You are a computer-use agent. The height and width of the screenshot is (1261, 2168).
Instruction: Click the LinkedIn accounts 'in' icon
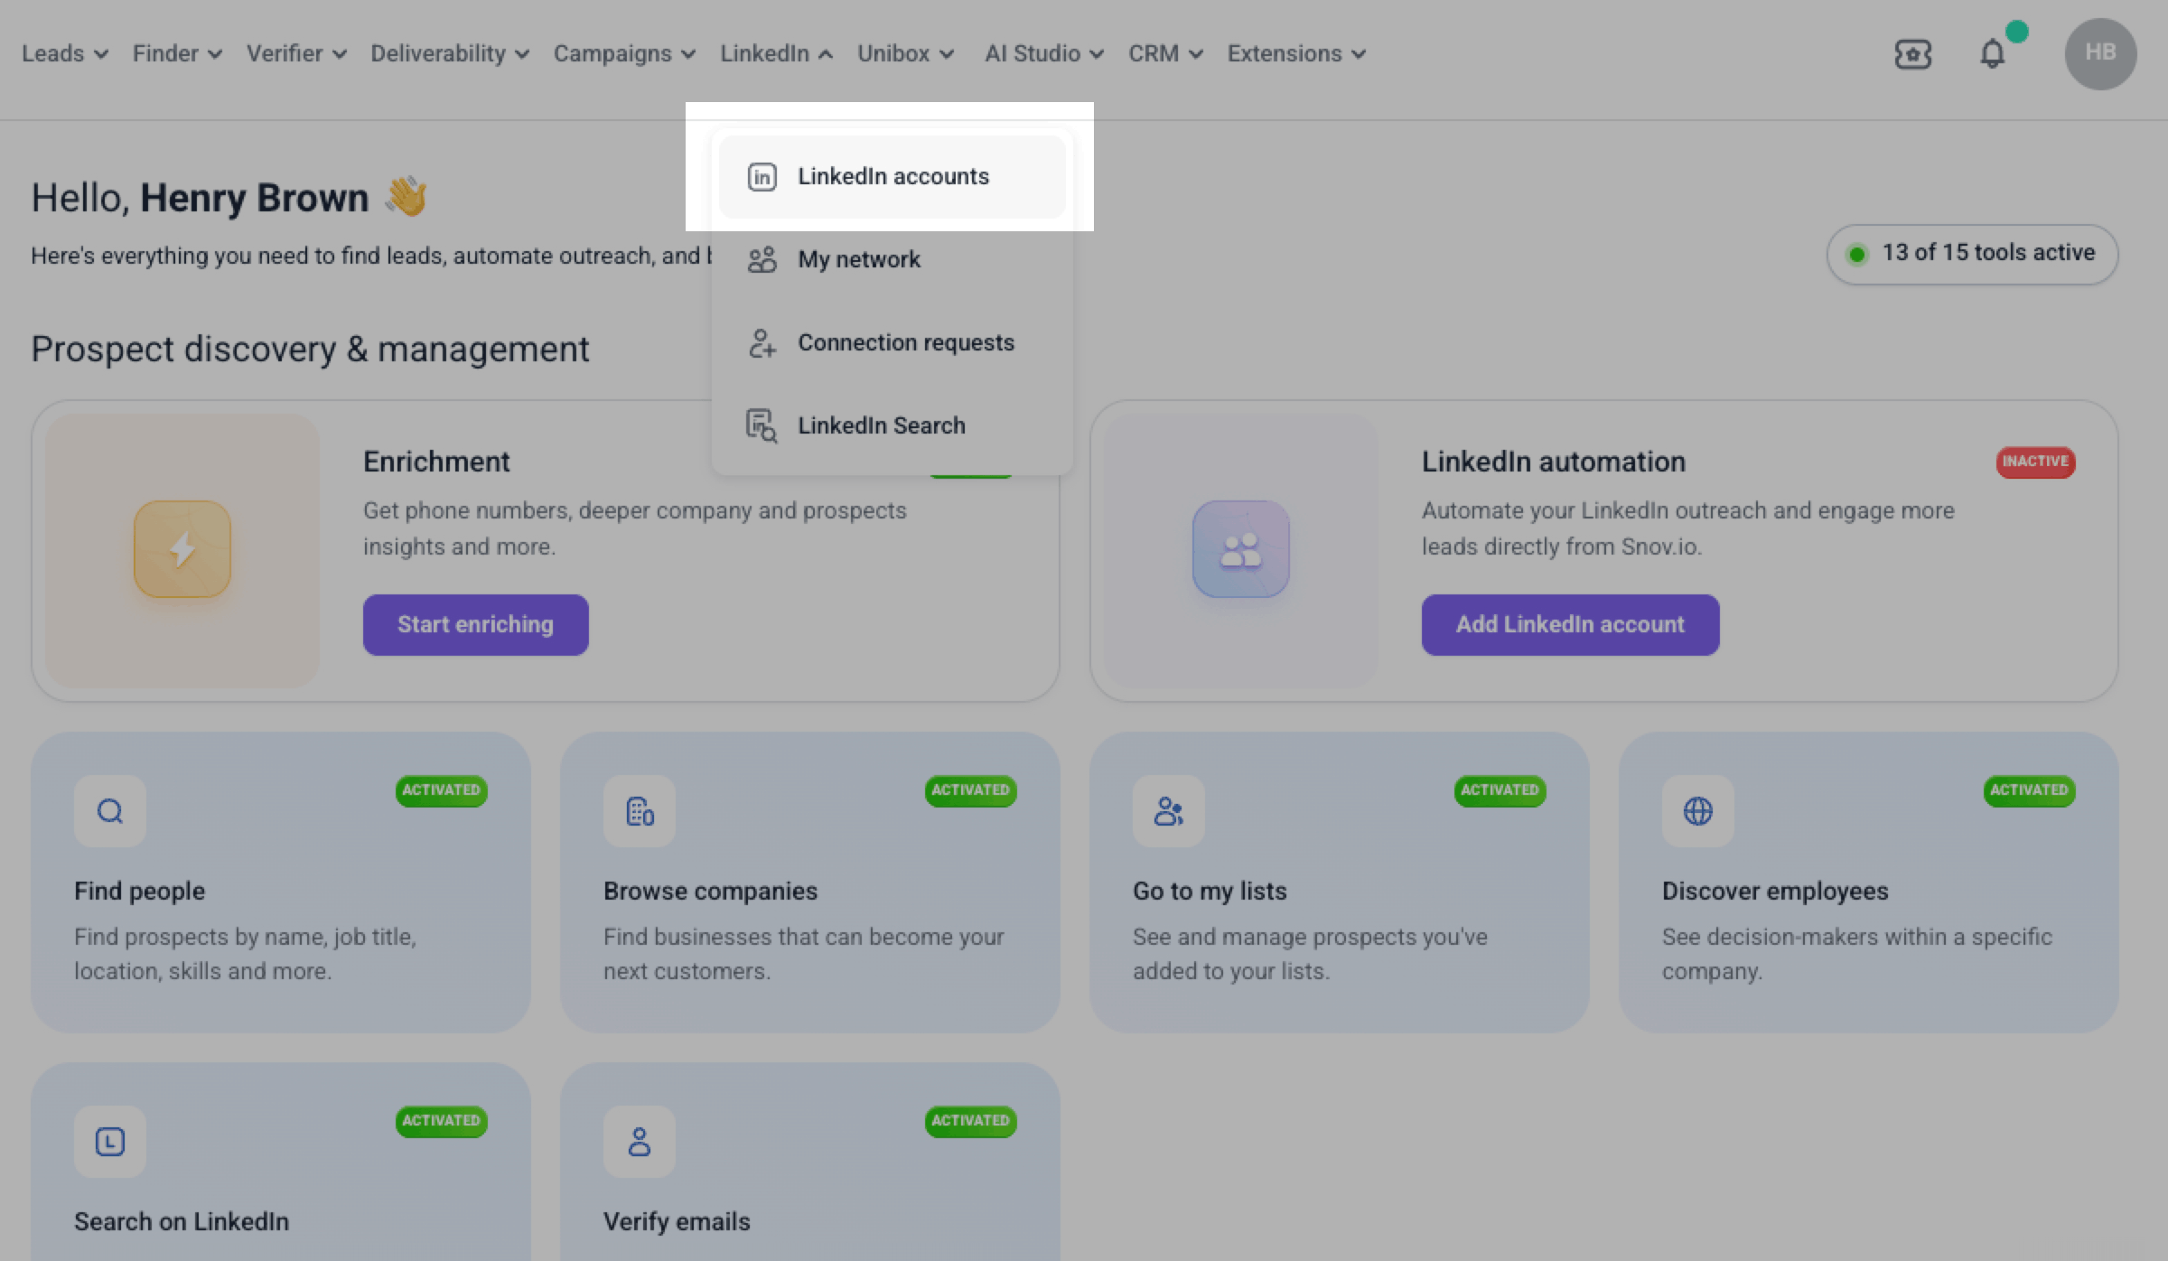[x=762, y=176]
